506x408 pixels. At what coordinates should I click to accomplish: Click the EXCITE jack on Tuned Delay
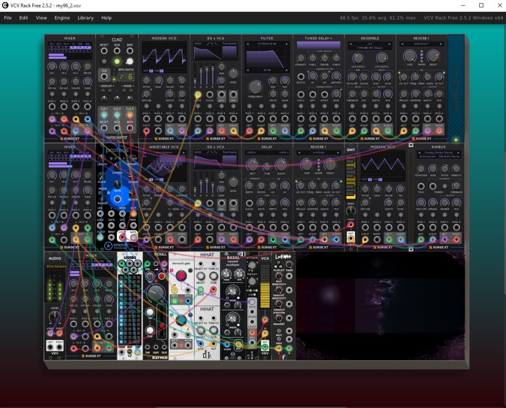301,77
